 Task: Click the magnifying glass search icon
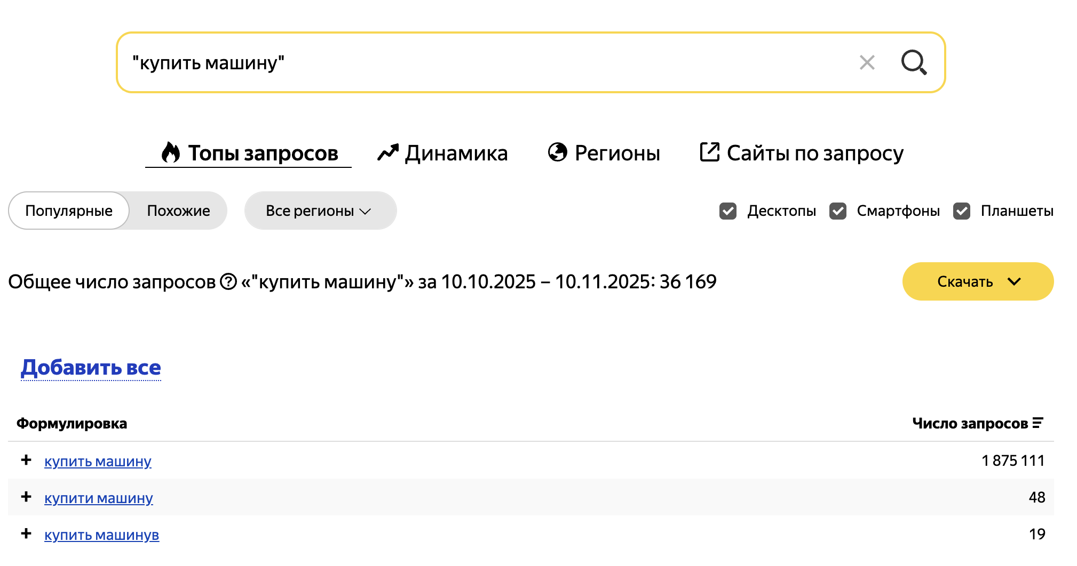click(x=914, y=62)
